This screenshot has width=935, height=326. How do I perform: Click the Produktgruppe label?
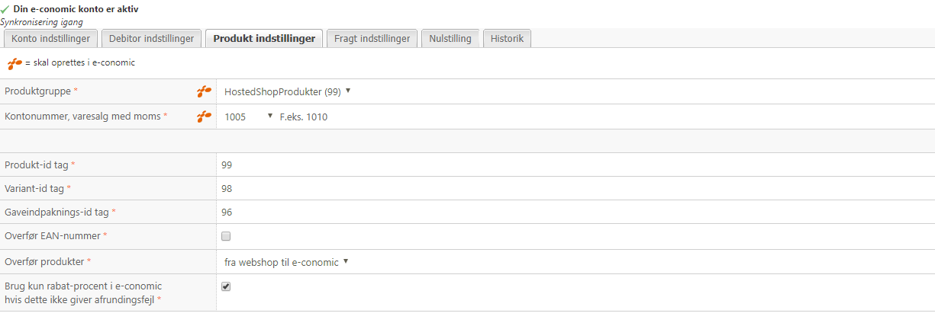tap(39, 91)
